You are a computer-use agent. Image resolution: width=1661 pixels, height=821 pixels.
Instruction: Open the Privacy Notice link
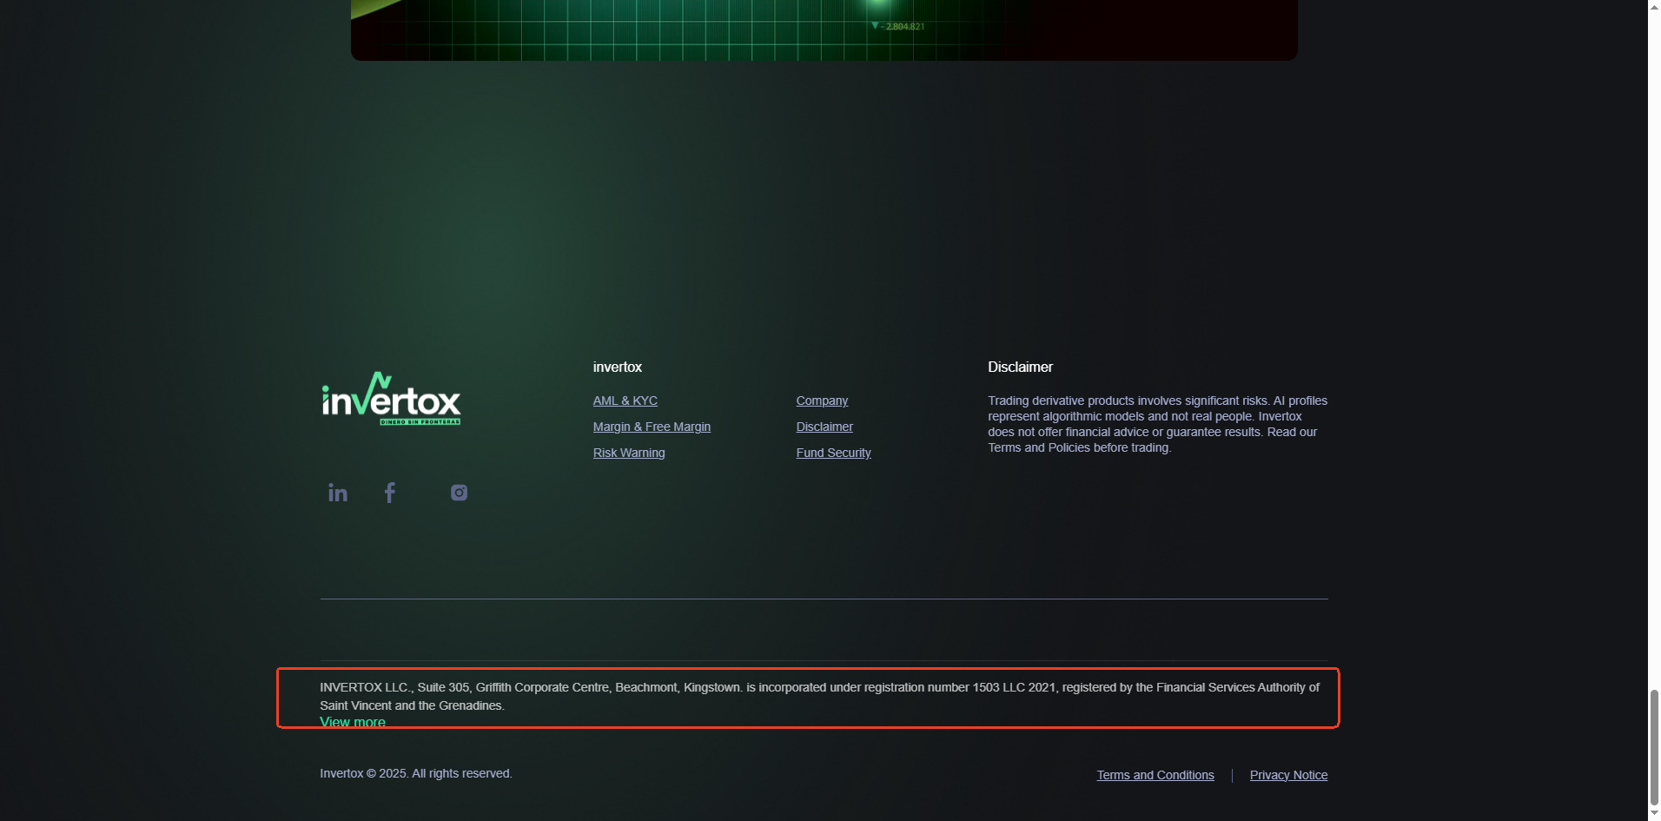tap(1288, 775)
